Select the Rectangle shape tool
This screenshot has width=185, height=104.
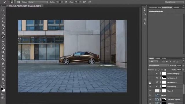tap(3, 75)
